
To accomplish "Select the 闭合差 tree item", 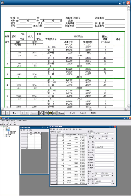I will 9,135.
